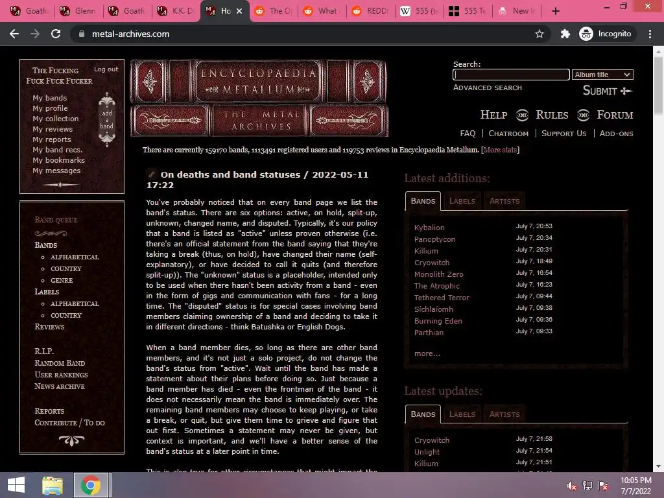Screen dimensions: 664x498
Task: Open News Archive
Action: [60, 386]
